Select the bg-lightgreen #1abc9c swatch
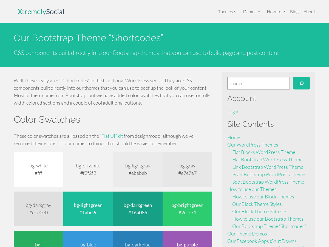Image resolution: width=329 pixels, height=247 pixels. (88, 209)
